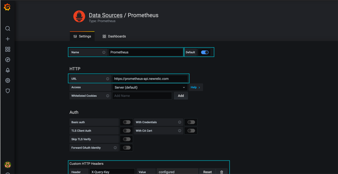Click the Grafana logo in sidebar
338x174 pixels.
pyautogui.click(x=7, y=7)
